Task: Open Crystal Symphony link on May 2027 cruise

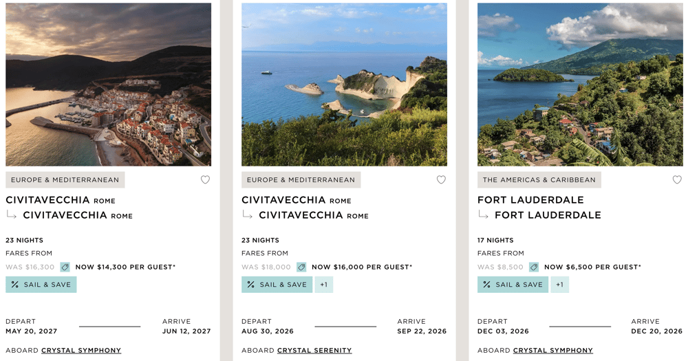Action: [81, 351]
